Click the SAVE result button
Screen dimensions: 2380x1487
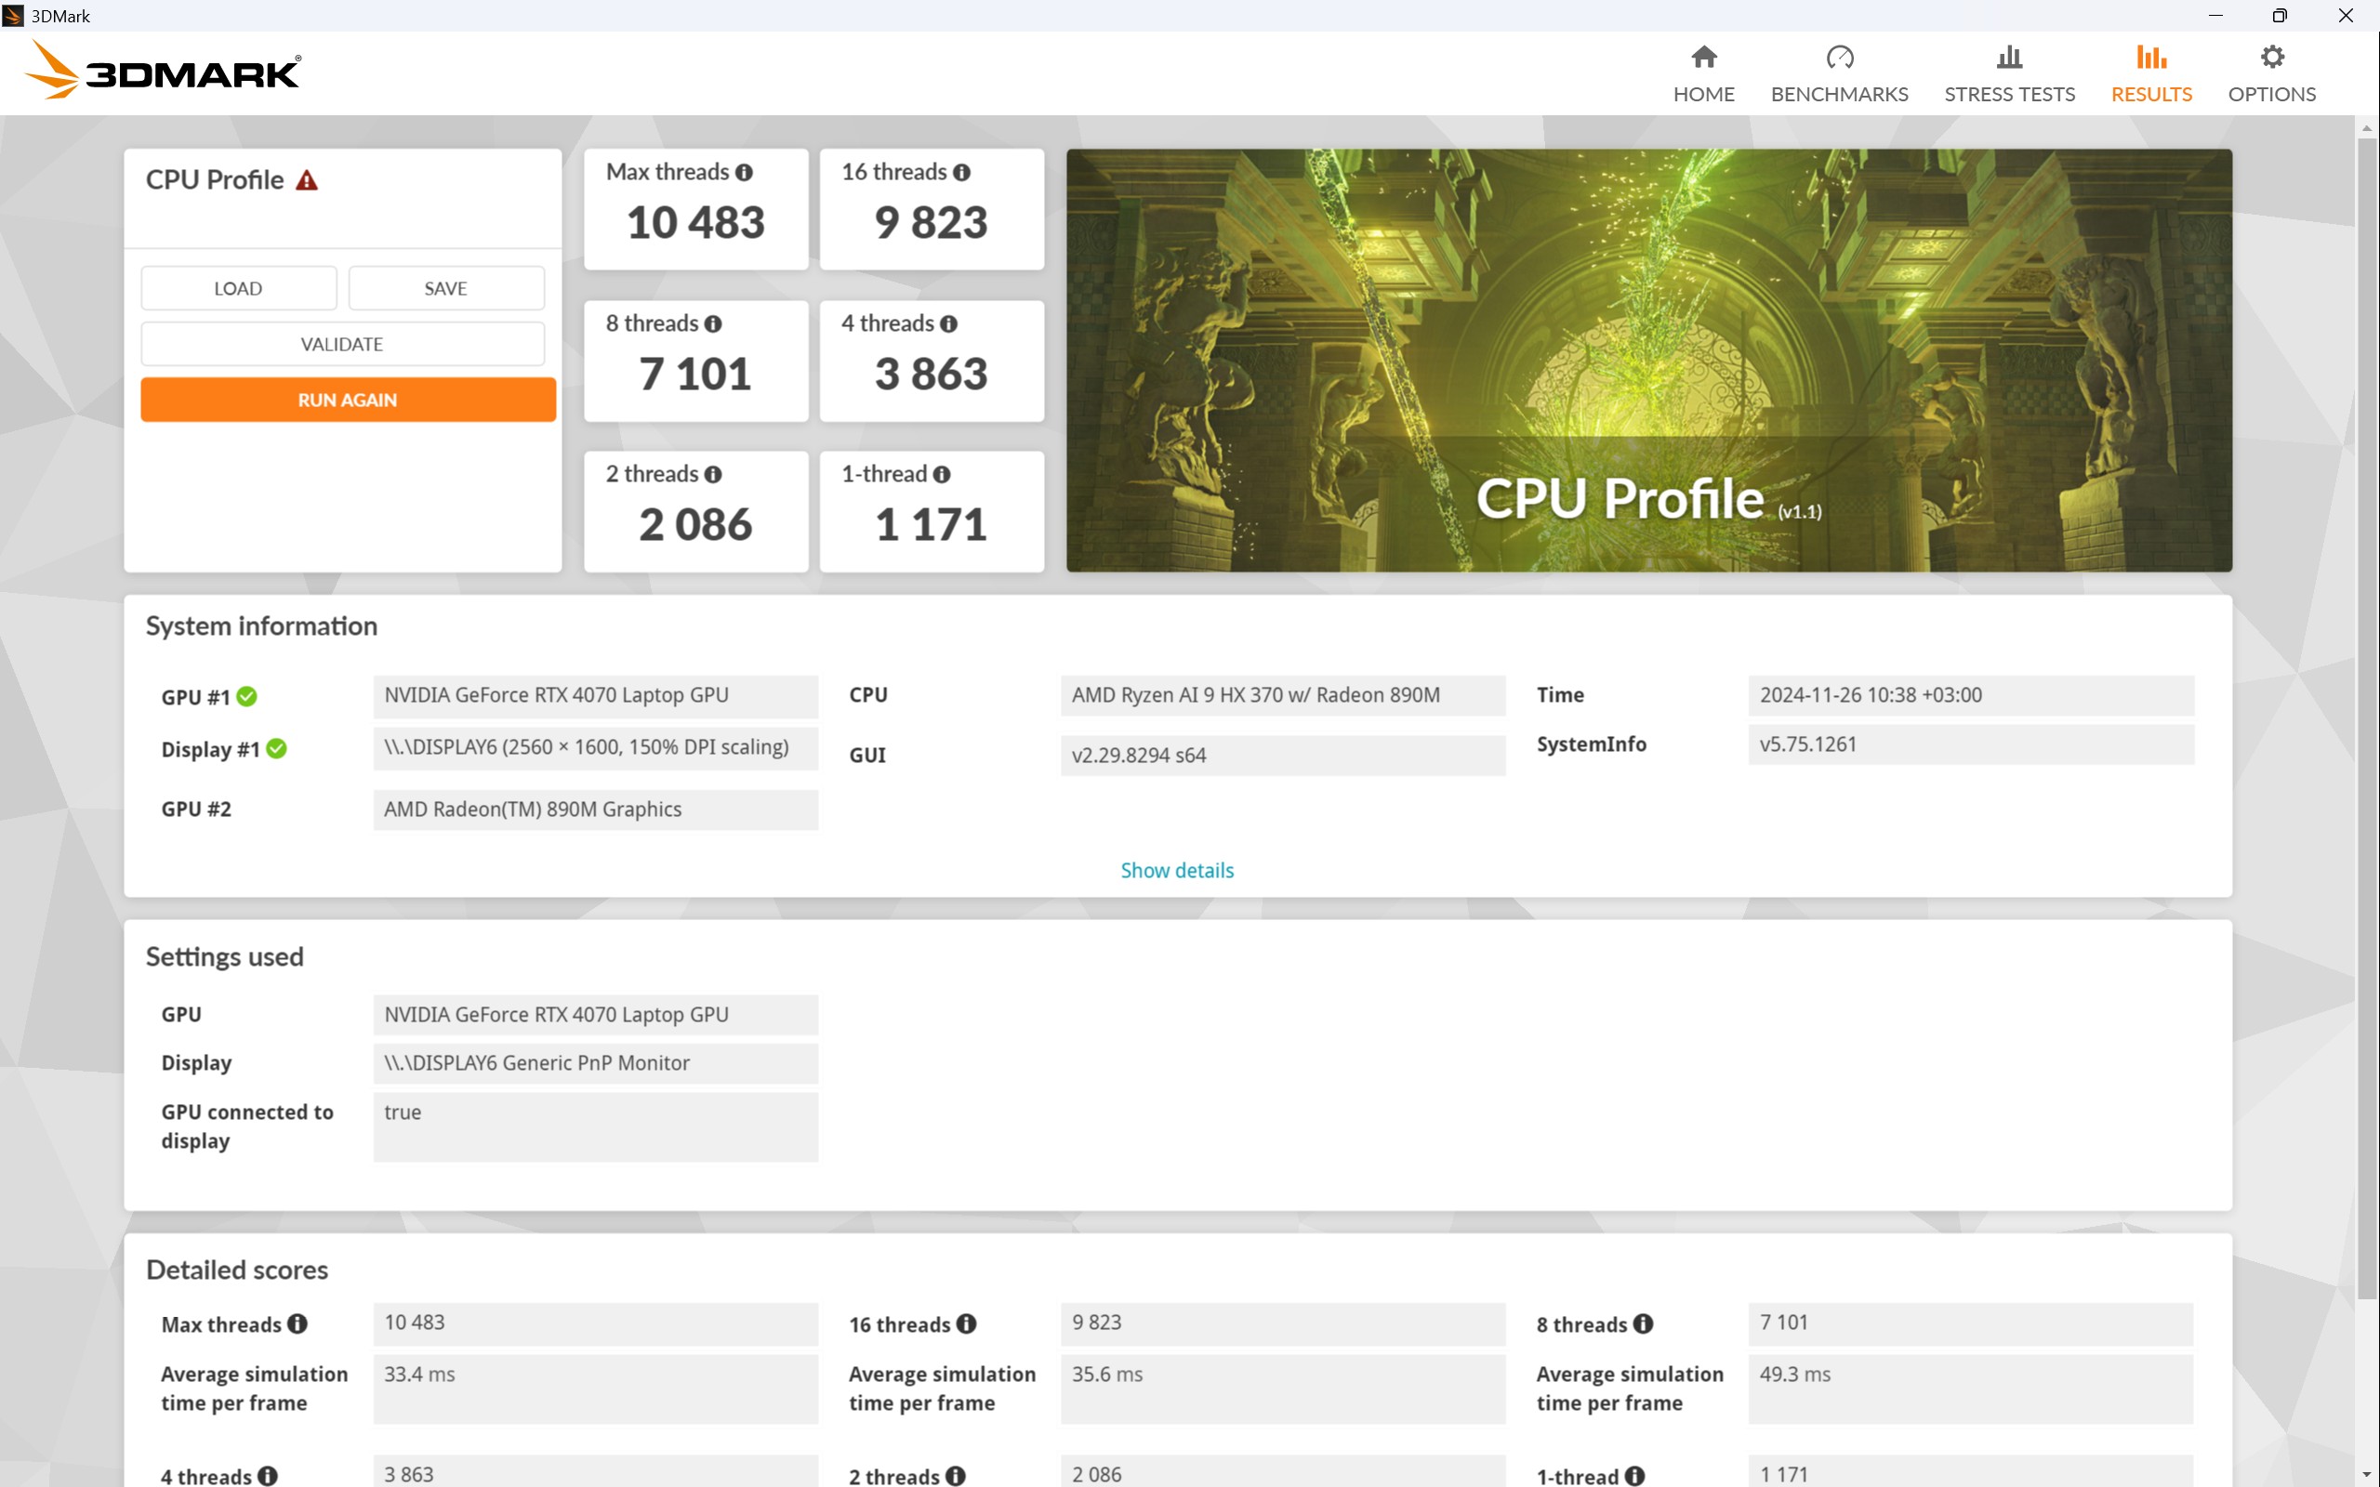445,288
